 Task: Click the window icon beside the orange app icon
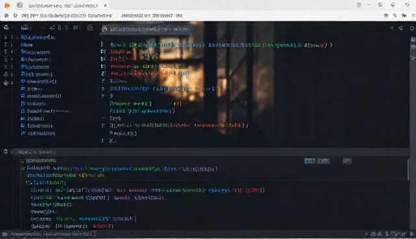19,5
